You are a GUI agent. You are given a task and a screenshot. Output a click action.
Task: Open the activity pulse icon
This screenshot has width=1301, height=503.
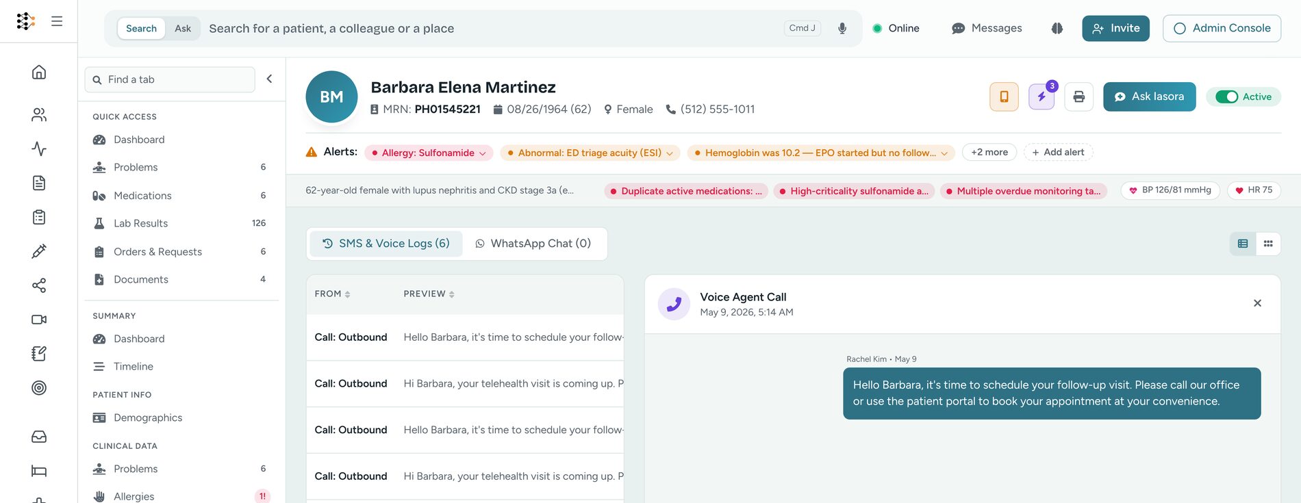point(39,149)
